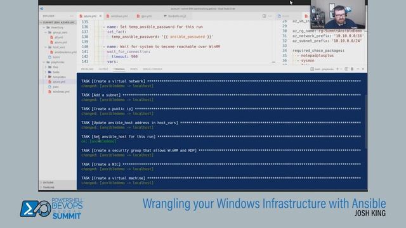Image resolution: width=406 pixels, height=228 pixels.
Task: Click 'timeout: 900' on line 142
Action: (124, 56)
